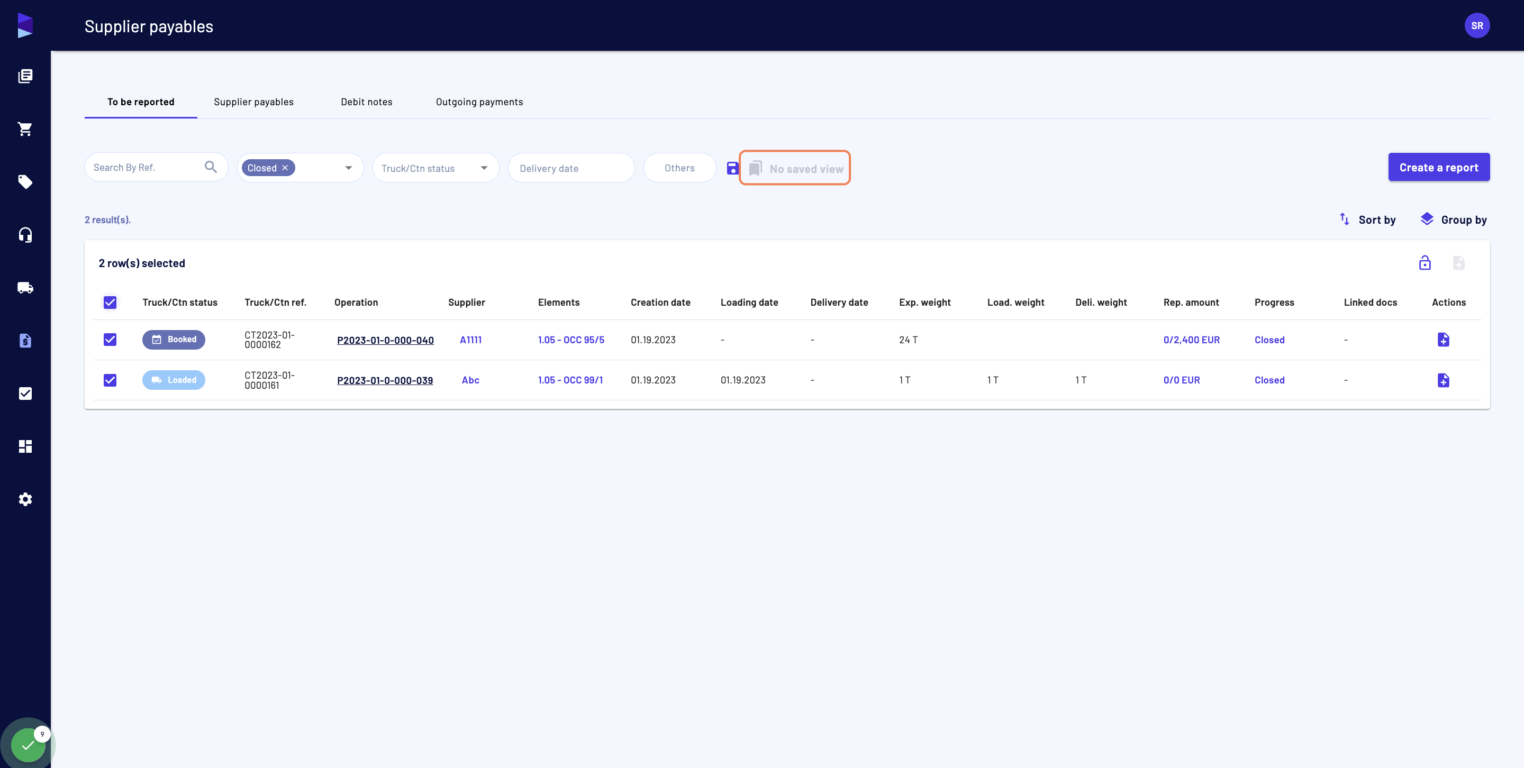Open supplier A1111 link
The width and height of the screenshot is (1524, 768).
pos(470,340)
